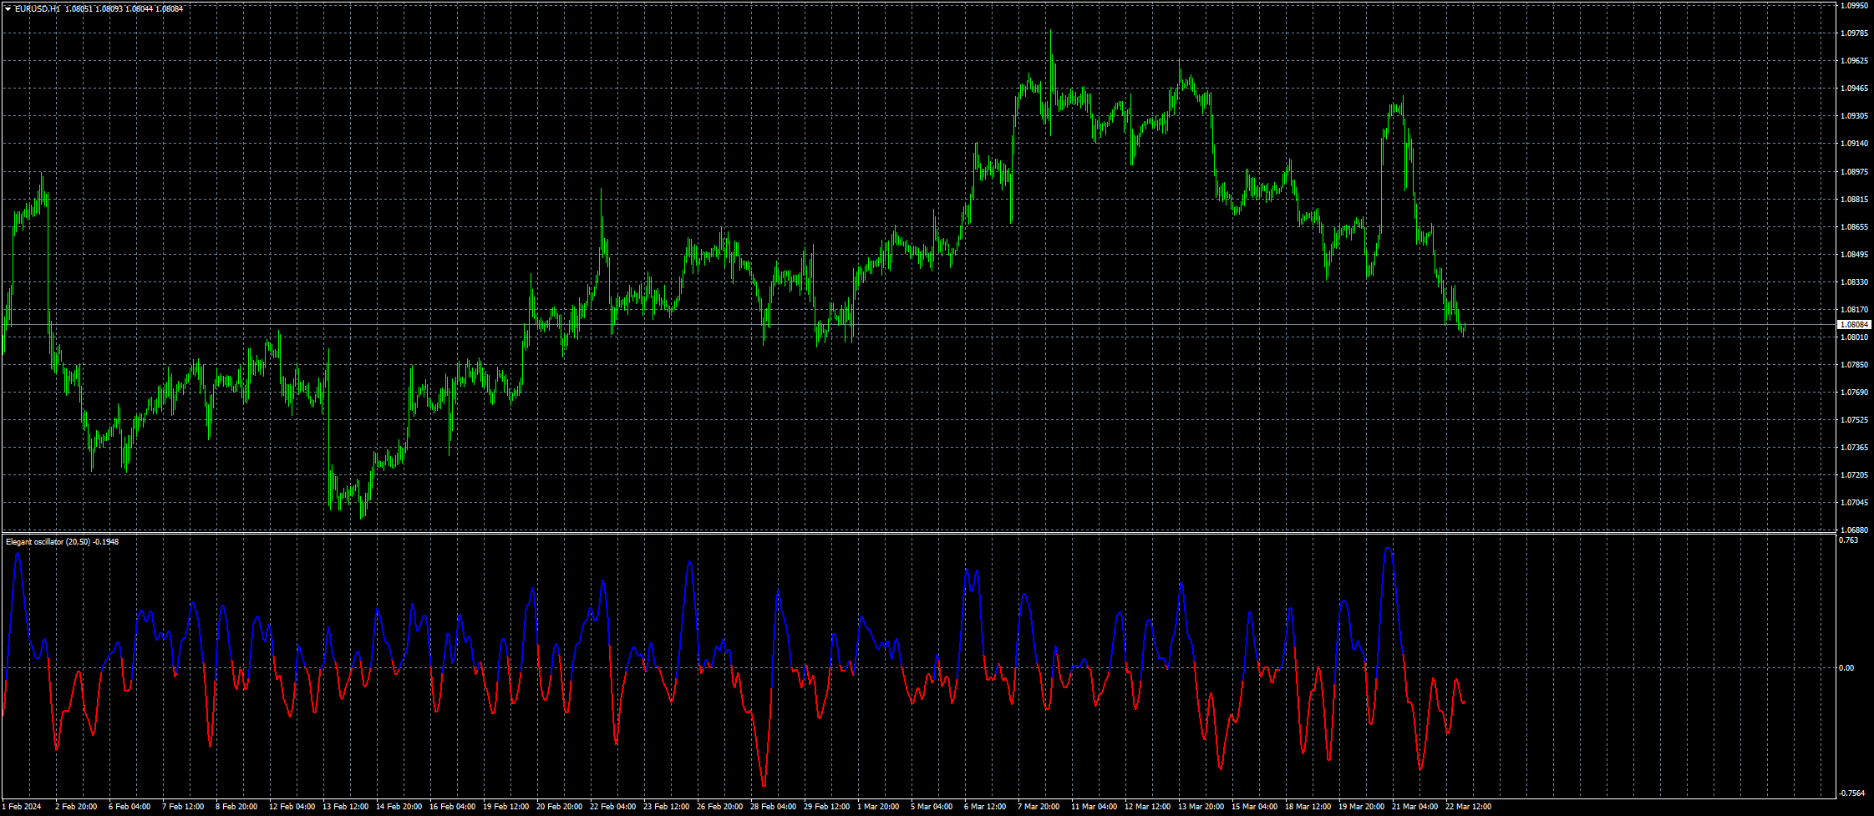Click the 13 Mar 20:00 time label

[1201, 807]
